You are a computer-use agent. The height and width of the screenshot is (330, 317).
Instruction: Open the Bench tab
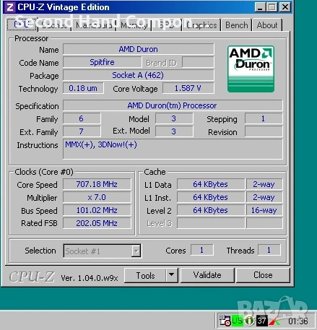pyautogui.click(x=237, y=25)
